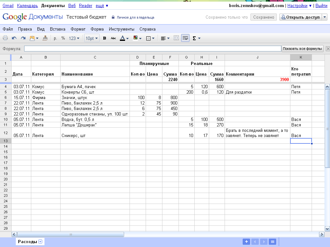Expand the 123 number format dropdown

pyautogui.click(x=74, y=38)
